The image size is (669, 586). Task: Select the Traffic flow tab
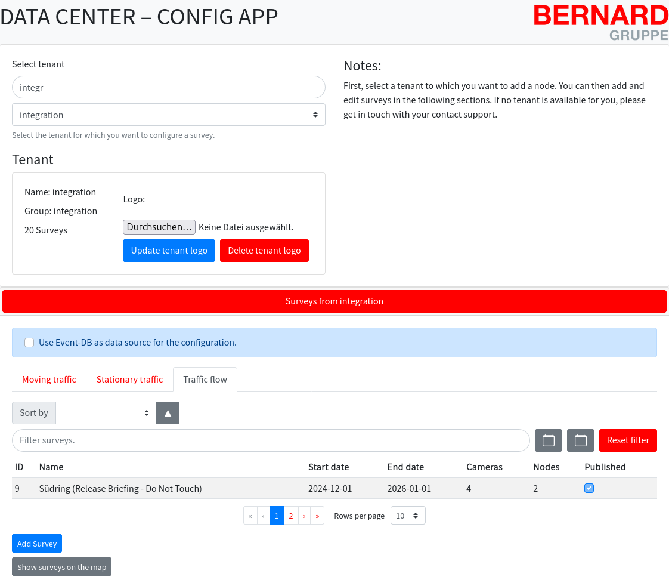[x=205, y=380]
